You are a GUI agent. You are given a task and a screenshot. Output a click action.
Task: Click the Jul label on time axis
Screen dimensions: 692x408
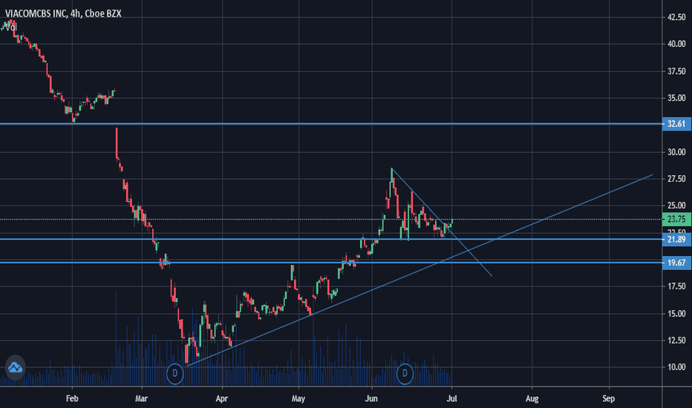point(451,399)
